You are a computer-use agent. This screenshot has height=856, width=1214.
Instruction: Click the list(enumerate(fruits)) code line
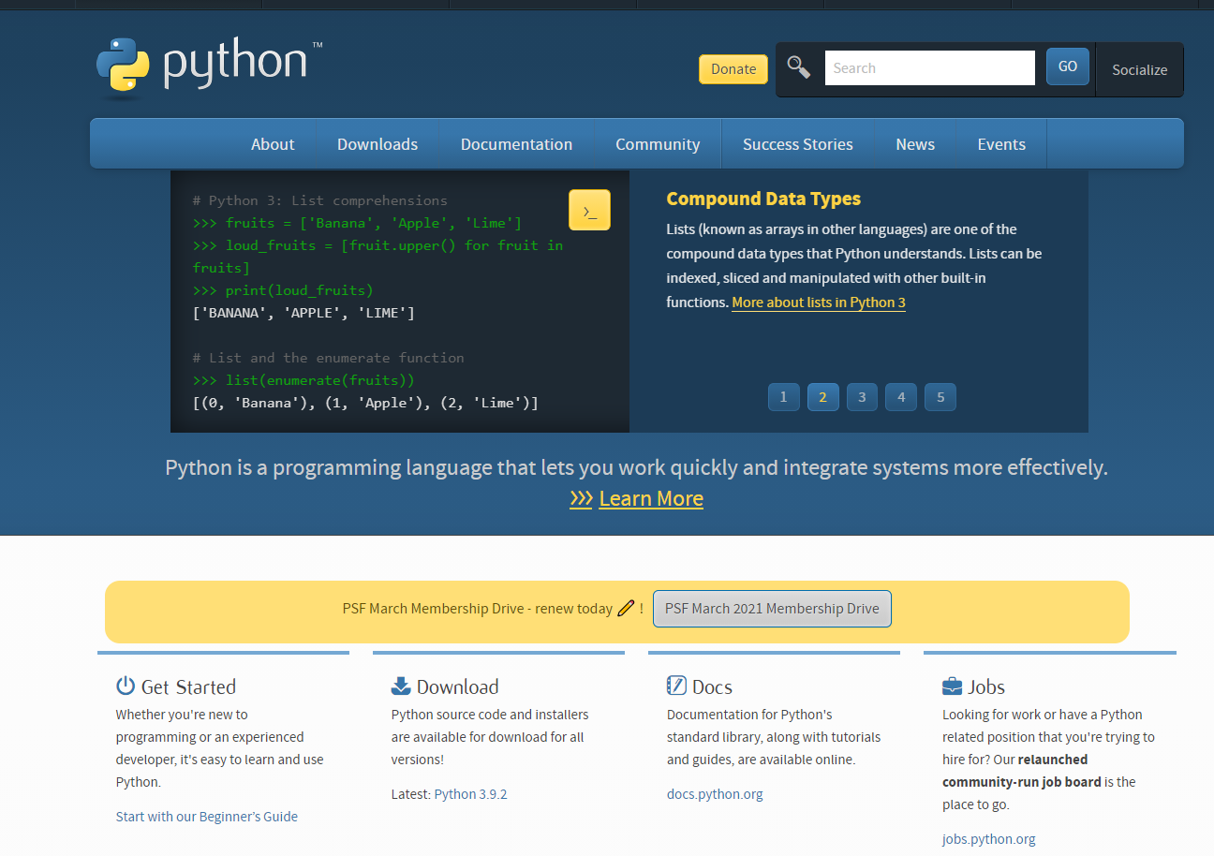[303, 380]
